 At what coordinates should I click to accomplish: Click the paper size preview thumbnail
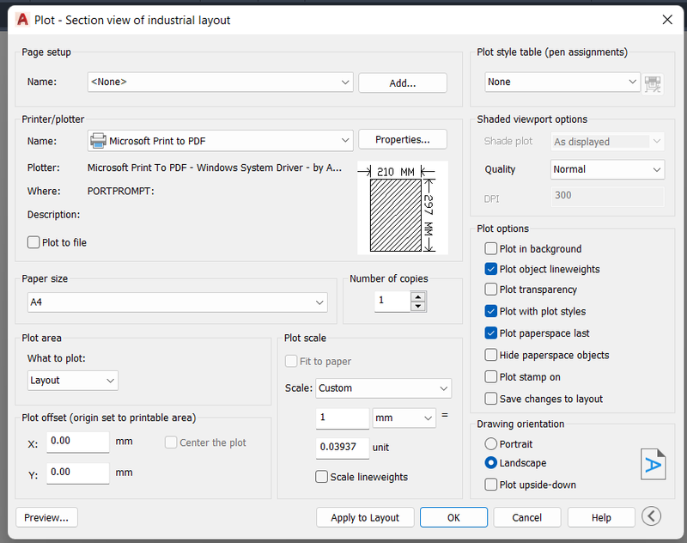403,208
